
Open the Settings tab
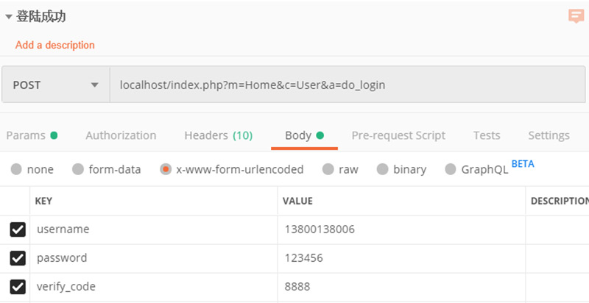(x=549, y=135)
